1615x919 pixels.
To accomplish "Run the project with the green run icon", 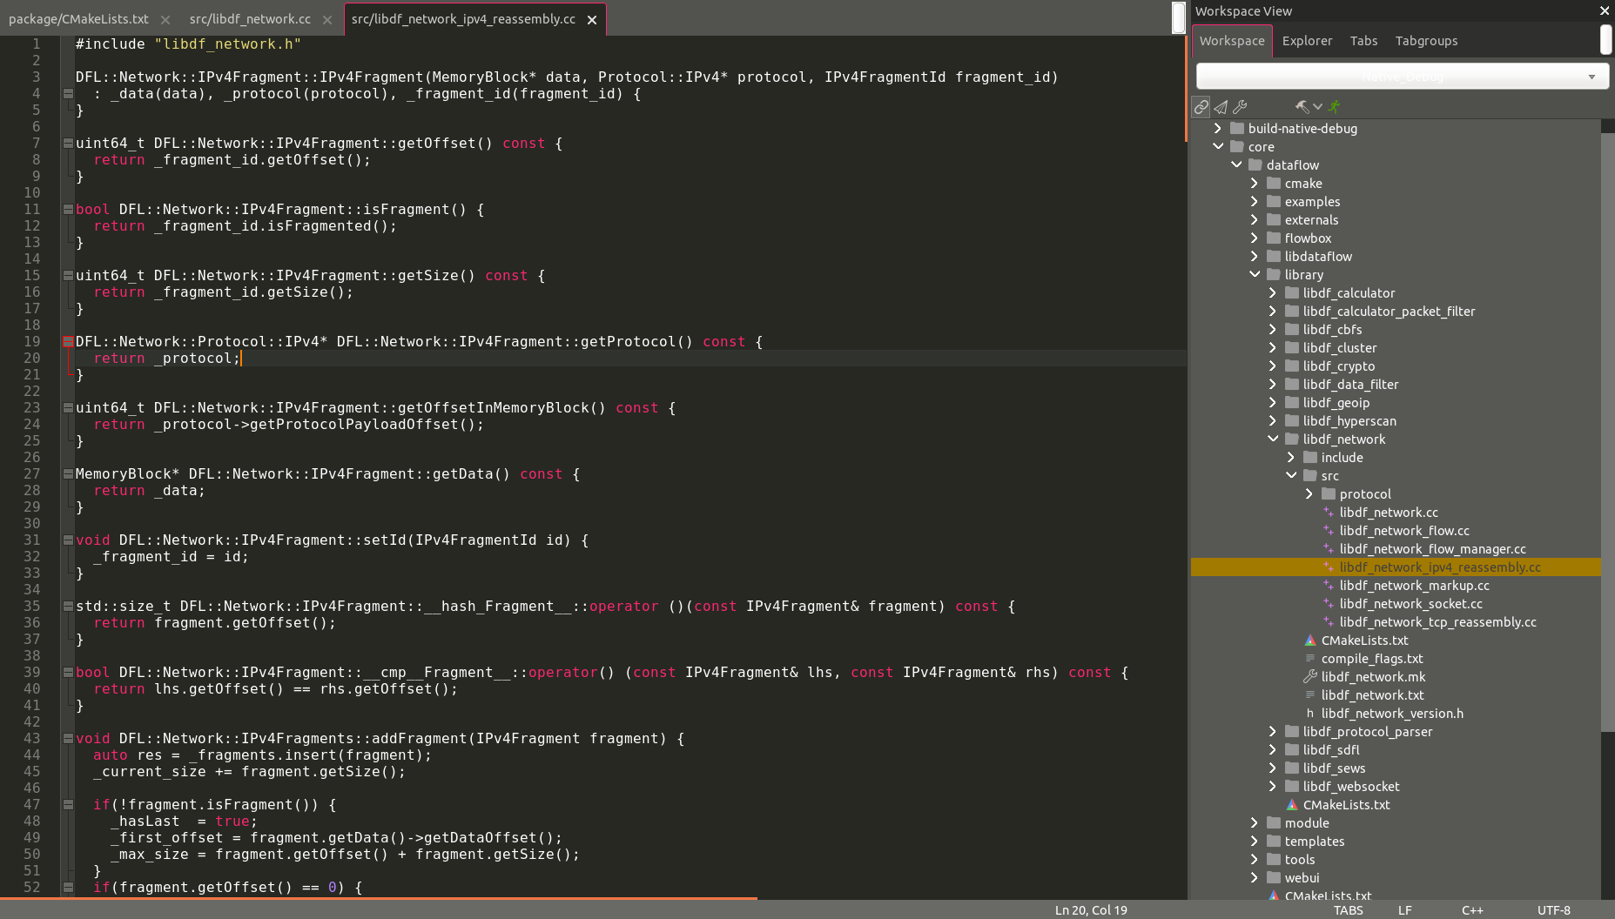I will (x=1333, y=106).
